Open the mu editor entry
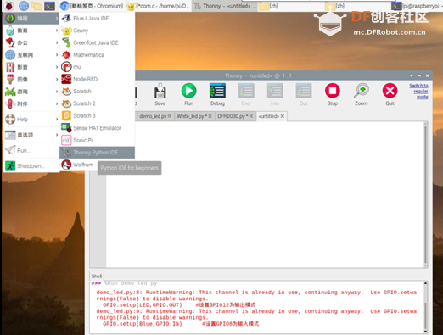443x335 pixels. tap(97, 67)
